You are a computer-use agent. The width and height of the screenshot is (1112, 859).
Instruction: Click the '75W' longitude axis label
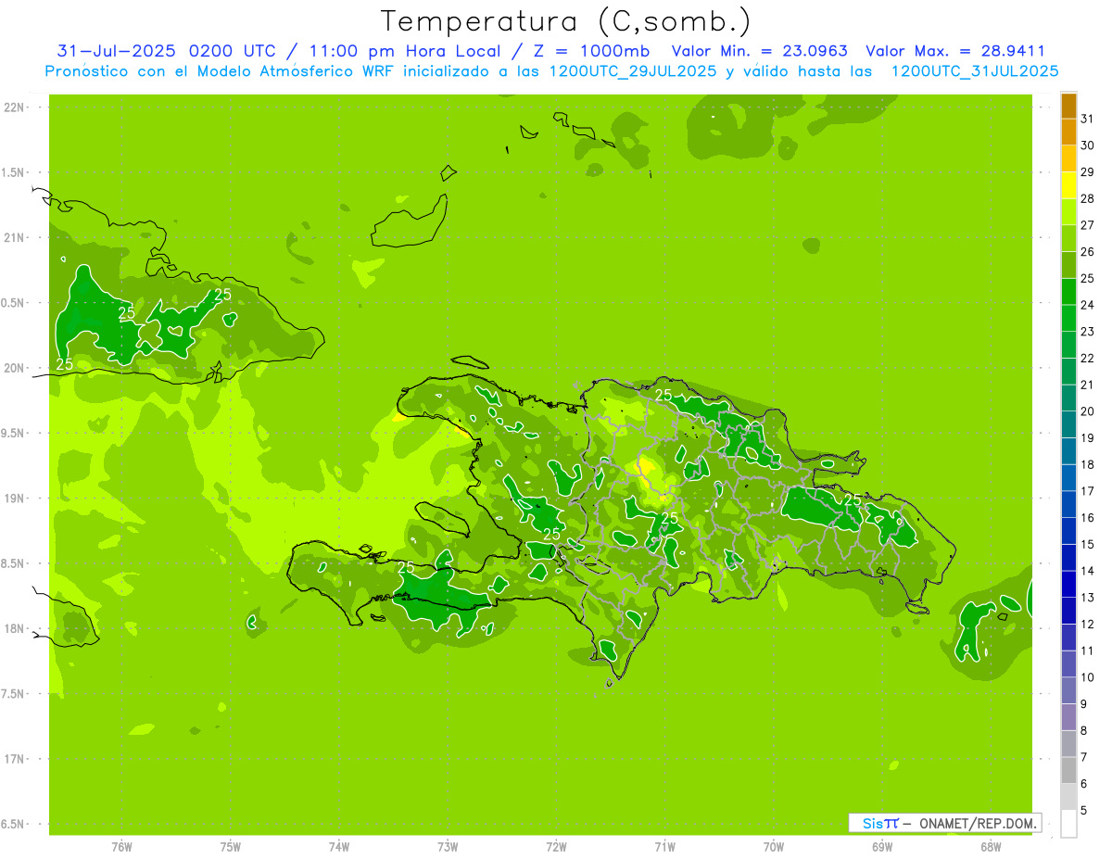tap(231, 847)
